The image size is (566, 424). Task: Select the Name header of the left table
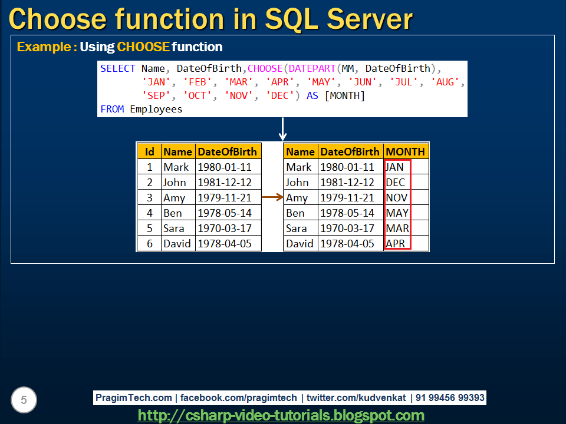tap(177, 151)
